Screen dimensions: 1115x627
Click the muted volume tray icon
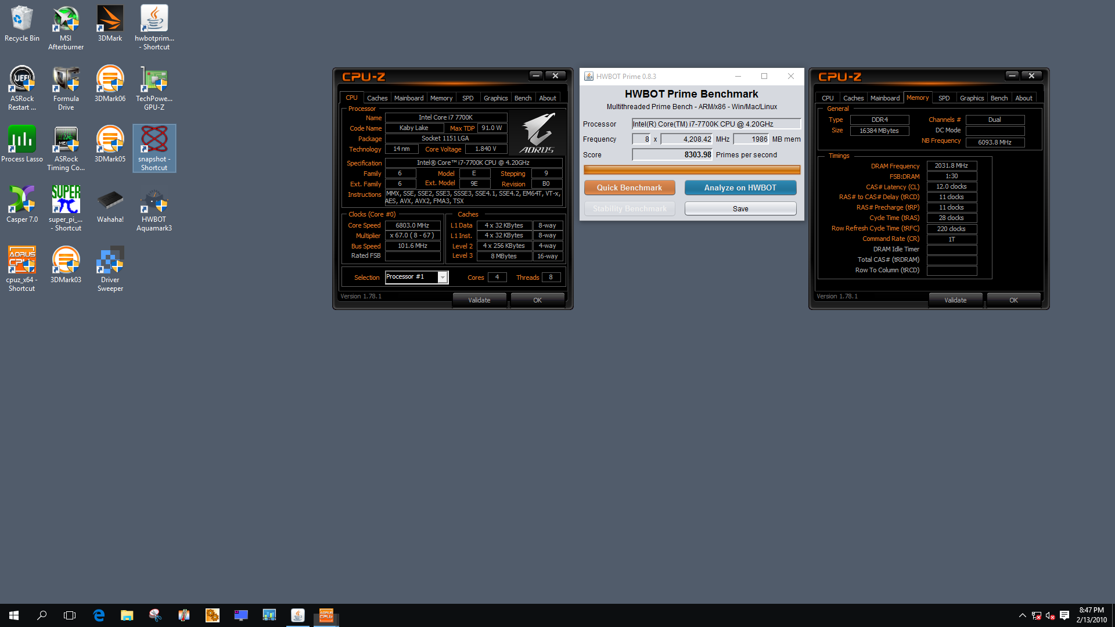coord(1050,615)
